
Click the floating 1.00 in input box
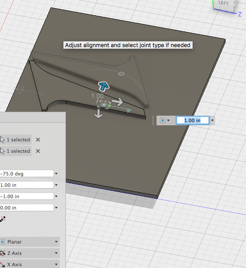pyautogui.click(x=192, y=120)
